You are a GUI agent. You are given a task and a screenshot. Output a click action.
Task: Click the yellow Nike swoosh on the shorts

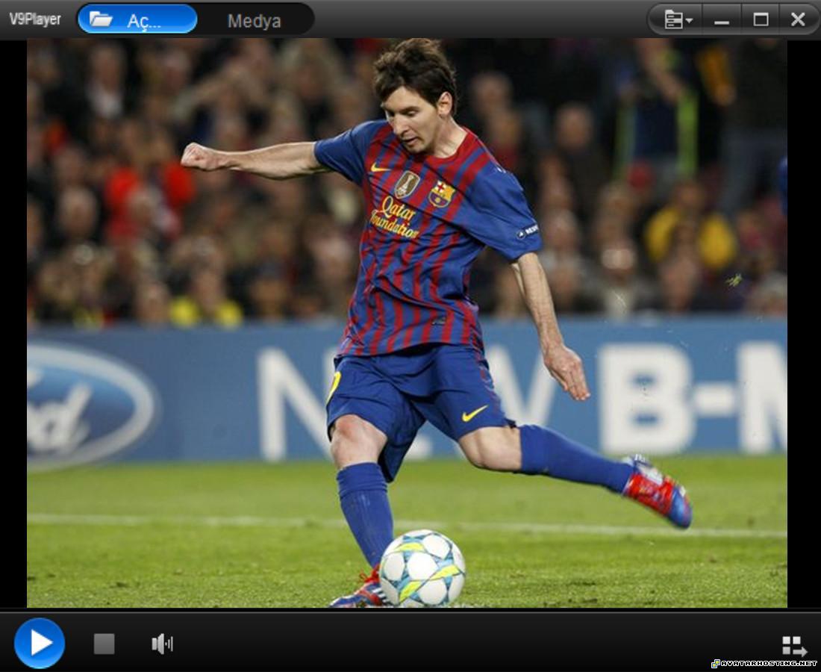click(475, 413)
